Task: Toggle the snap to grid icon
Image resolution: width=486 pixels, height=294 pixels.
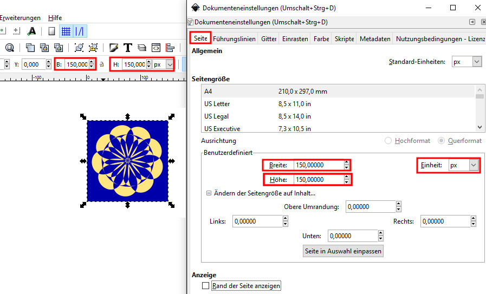Action: (66, 31)
